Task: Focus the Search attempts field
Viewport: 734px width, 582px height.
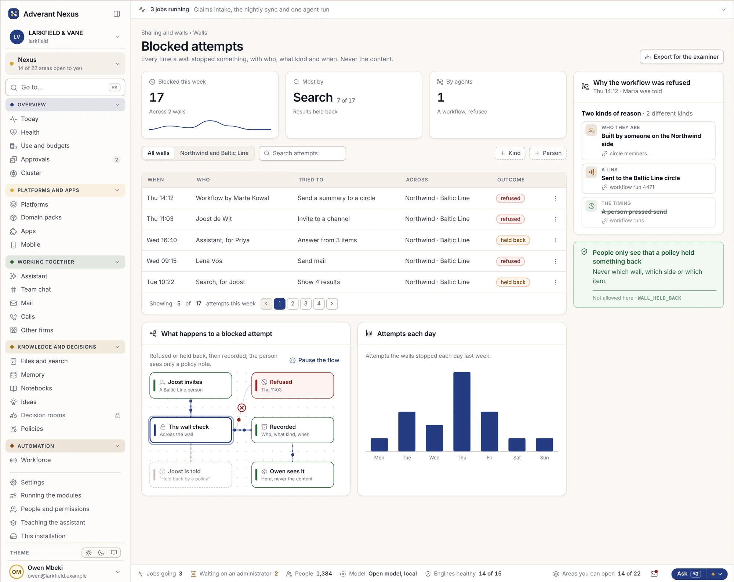Action: click(302, 153)
